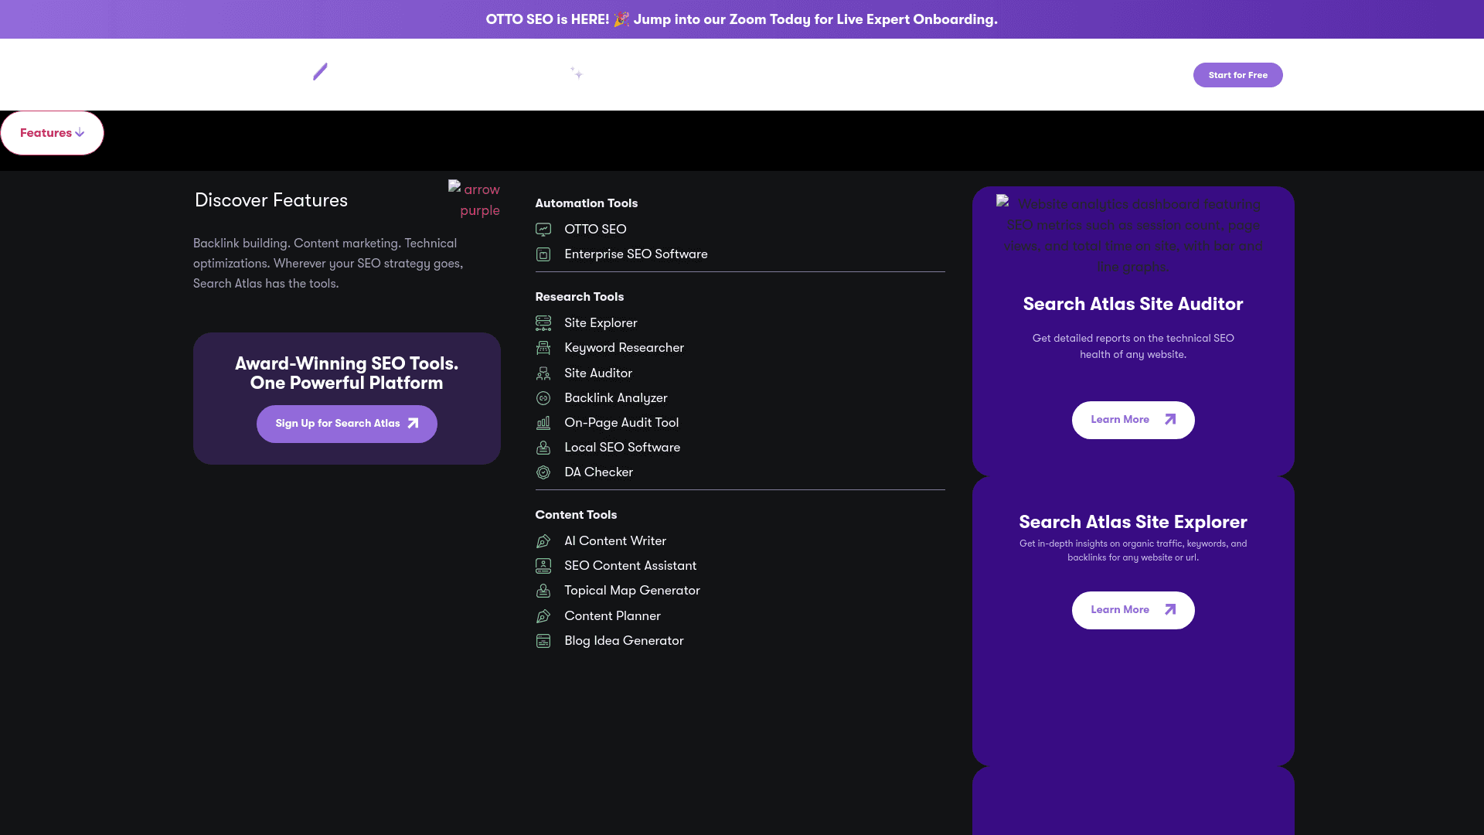The width and height of the screenshot is (1484, 835).
Task: Open Topical Map Generator link
Action: pyautogui.click(x=632, y=591)
